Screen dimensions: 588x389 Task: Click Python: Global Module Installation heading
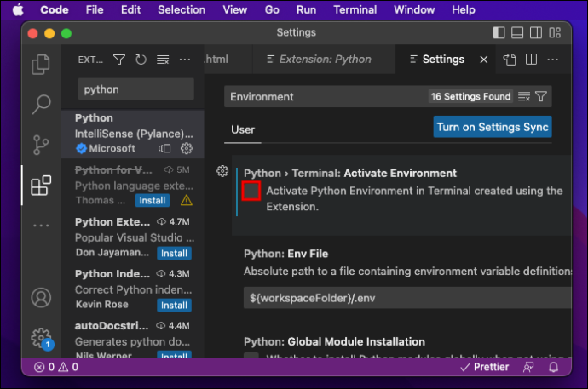[334, 342]
